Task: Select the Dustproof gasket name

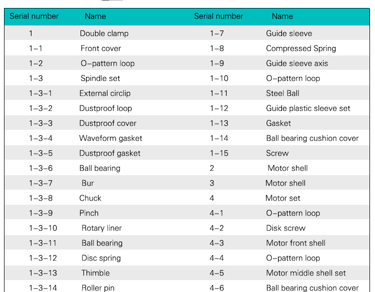Action: click(x=109, y=153)
